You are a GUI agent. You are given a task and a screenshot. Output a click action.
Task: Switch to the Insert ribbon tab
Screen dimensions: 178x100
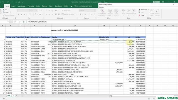[13, 6]
